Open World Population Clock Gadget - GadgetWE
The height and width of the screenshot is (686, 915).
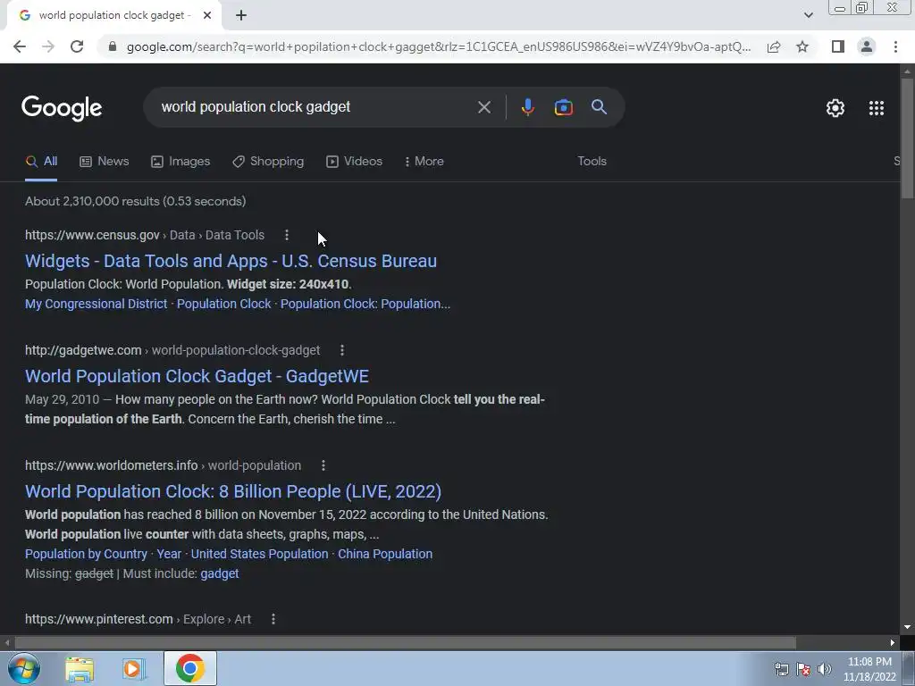coord(197,376)
